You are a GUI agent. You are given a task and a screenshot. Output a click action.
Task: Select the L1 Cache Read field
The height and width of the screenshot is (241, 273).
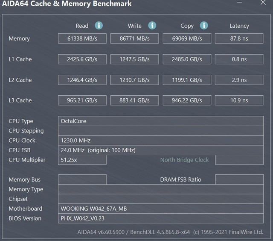[x=82, y=59]
